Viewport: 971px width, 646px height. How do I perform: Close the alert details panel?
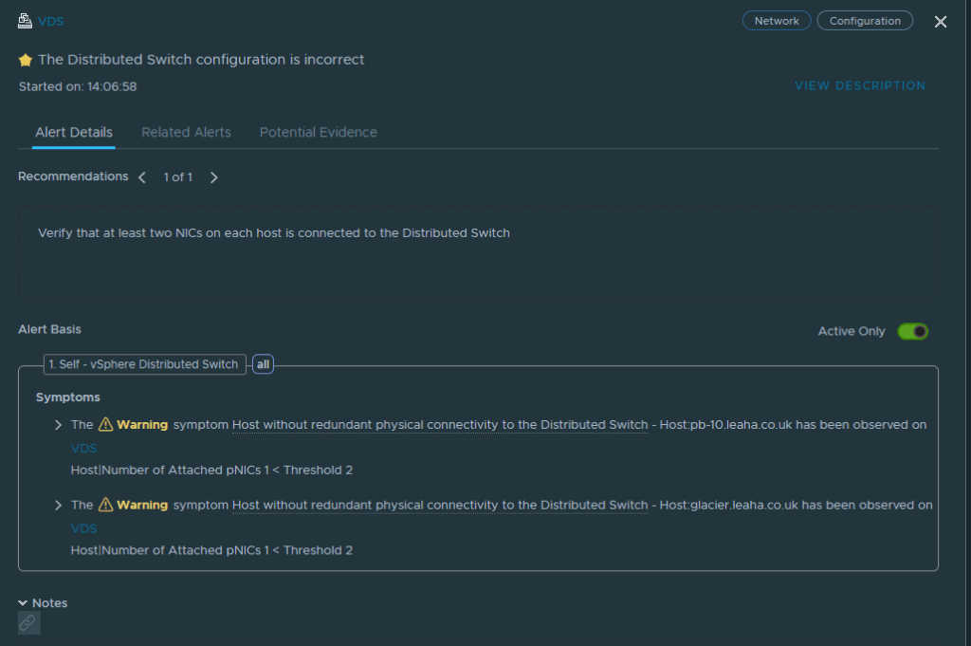point(940,22)
